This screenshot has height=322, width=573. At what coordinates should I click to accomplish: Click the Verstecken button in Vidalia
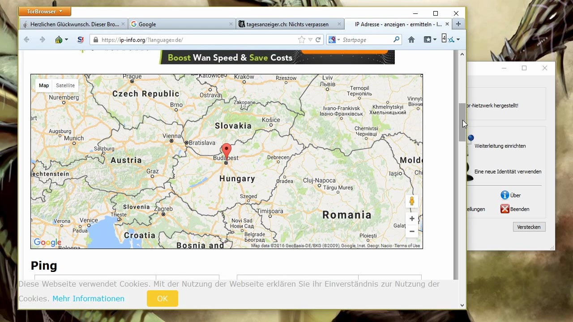pos(529,227)
